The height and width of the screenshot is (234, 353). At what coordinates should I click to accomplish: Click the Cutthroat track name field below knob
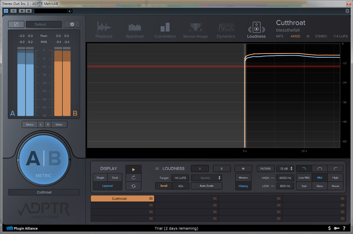click(x=44, y=192)
